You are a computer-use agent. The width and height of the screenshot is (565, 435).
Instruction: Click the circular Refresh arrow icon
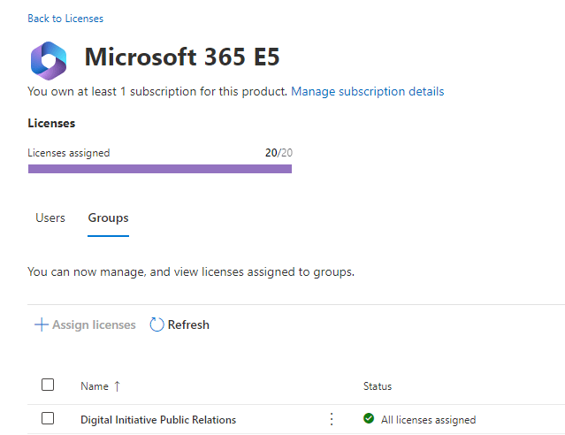click(x=157, y=324)
